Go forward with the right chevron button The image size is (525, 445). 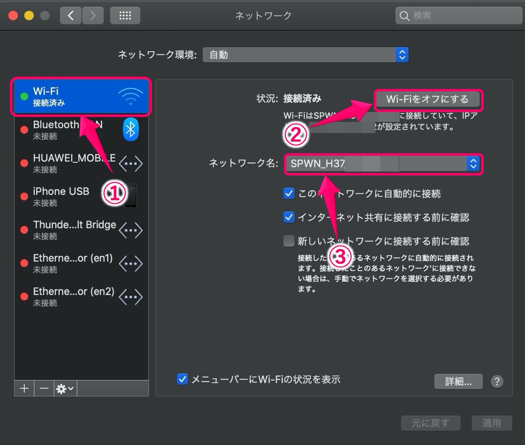[93, 16]
